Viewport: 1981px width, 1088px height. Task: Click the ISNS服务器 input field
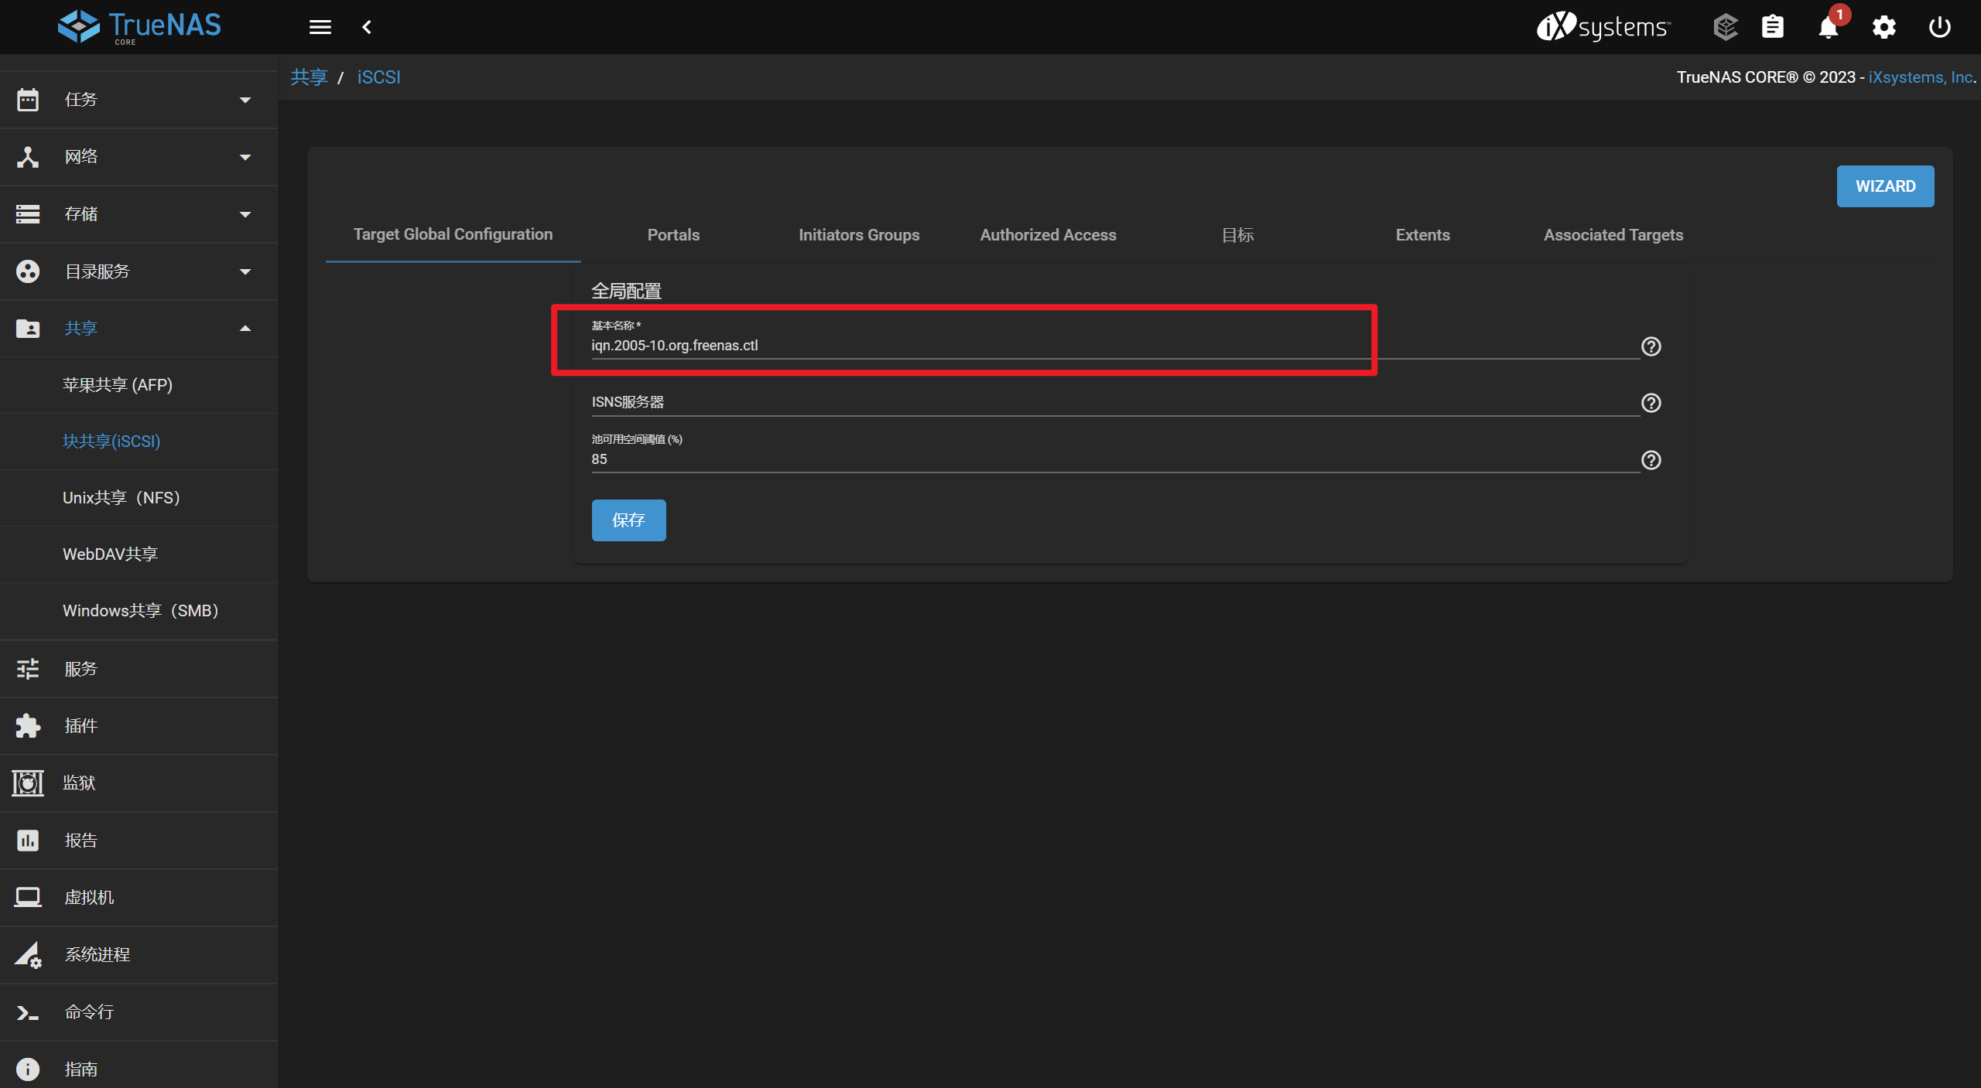[1114, 403]
